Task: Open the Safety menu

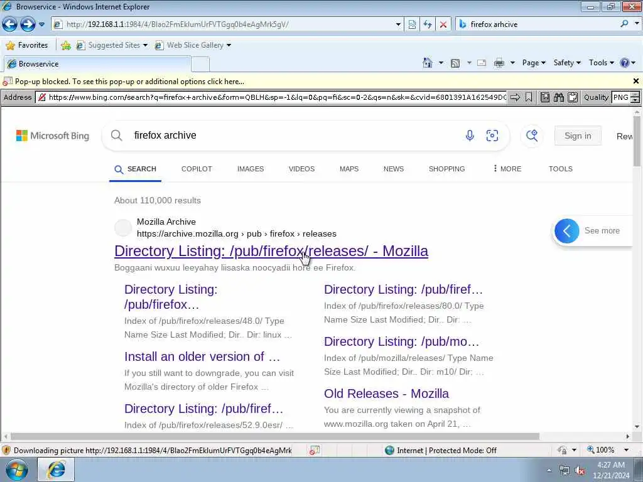Action: [567, 63]
